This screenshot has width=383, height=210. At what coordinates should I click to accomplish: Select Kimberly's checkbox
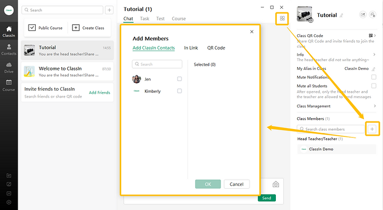[x=180, y=91]
